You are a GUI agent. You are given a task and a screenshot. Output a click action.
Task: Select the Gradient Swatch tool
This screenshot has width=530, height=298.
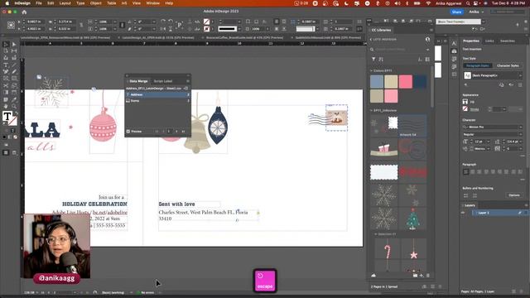click(x=6, y=92)
